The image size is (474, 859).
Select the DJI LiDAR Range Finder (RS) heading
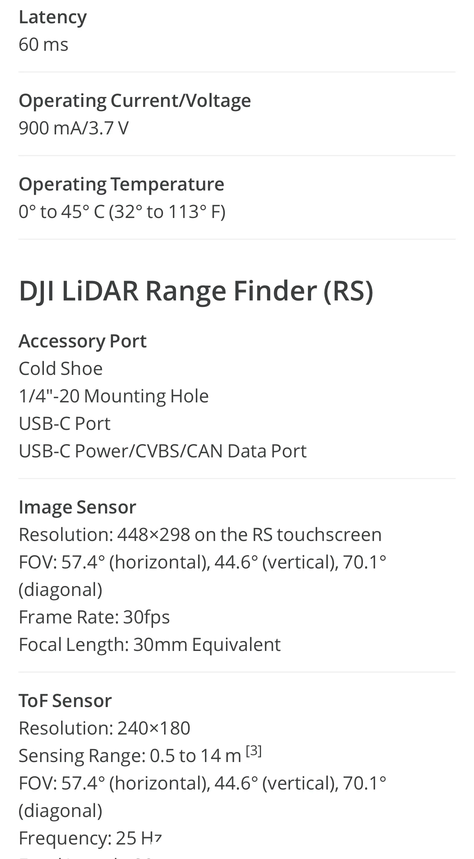[x=196, y=291]
